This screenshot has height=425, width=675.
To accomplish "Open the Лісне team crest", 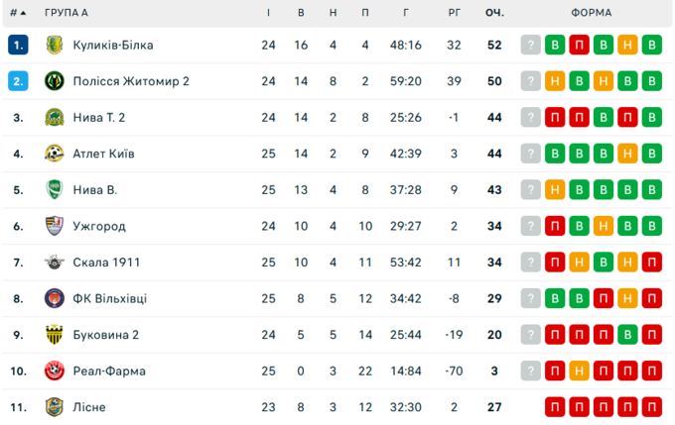I will coord(55,407).
